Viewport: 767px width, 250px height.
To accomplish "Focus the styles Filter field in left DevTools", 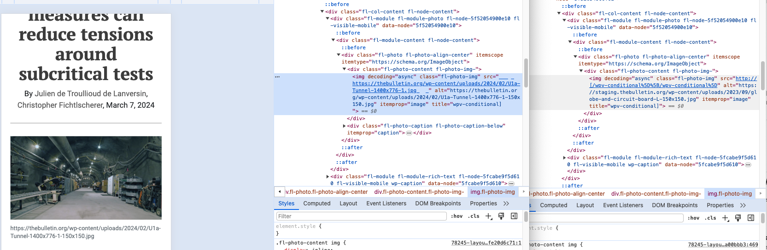I will pos(361,216).
